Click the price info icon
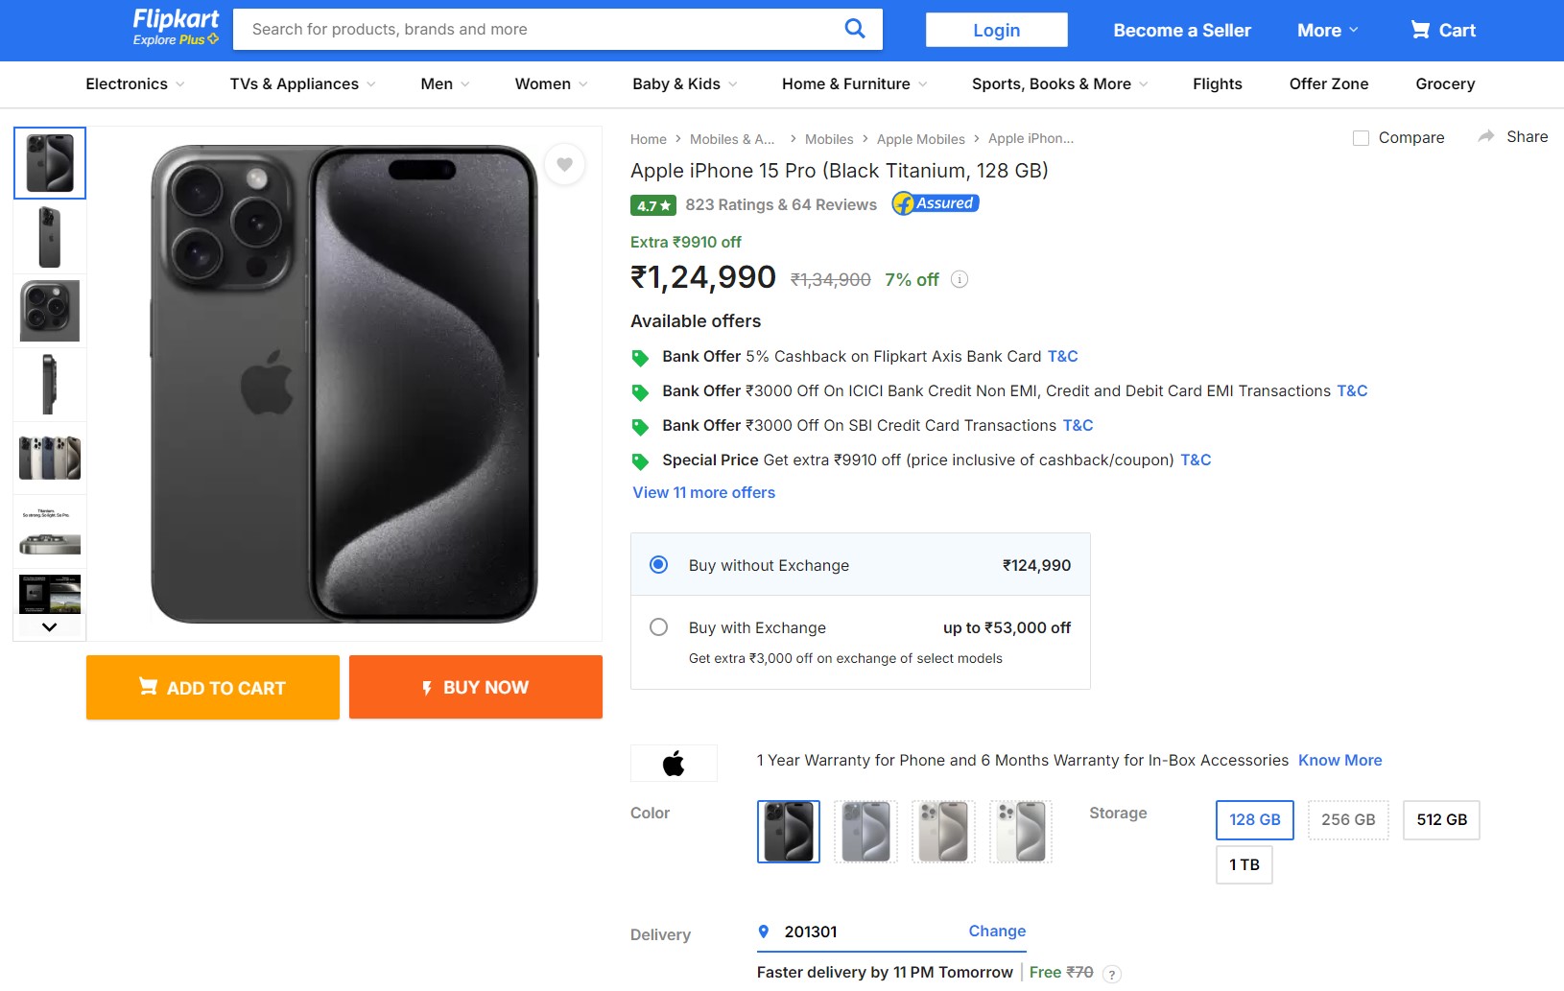The height and width of the screenshot is (991, 1564). pyautogui.click(x=960, y=279)
